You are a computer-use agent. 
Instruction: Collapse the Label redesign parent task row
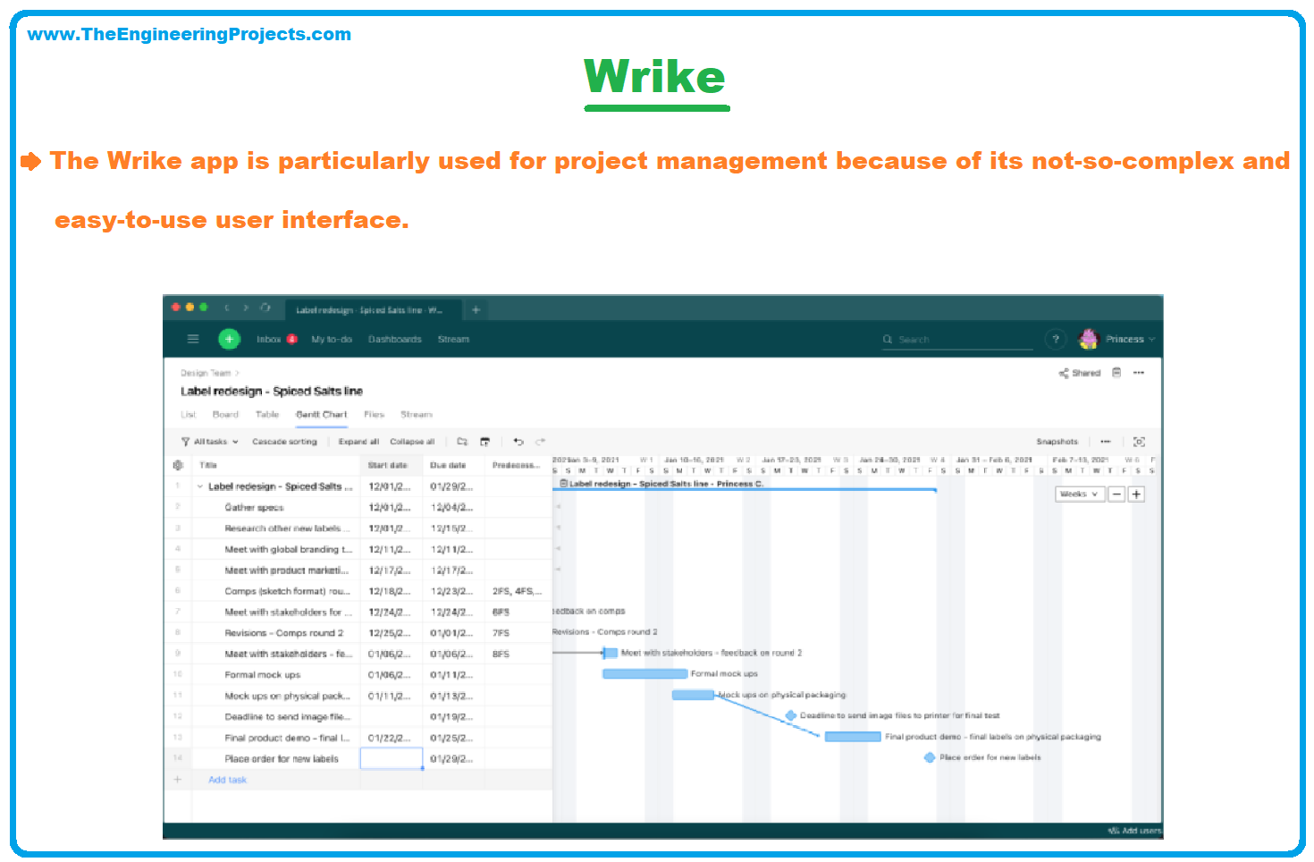(x=199, y=486)
